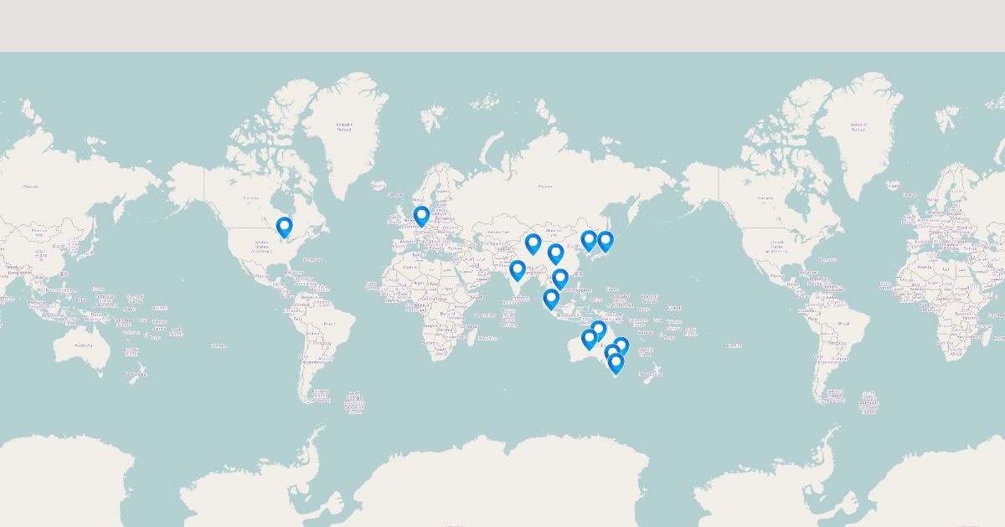Click the marker over Thailand and Vietnam

tap(560, 279)
